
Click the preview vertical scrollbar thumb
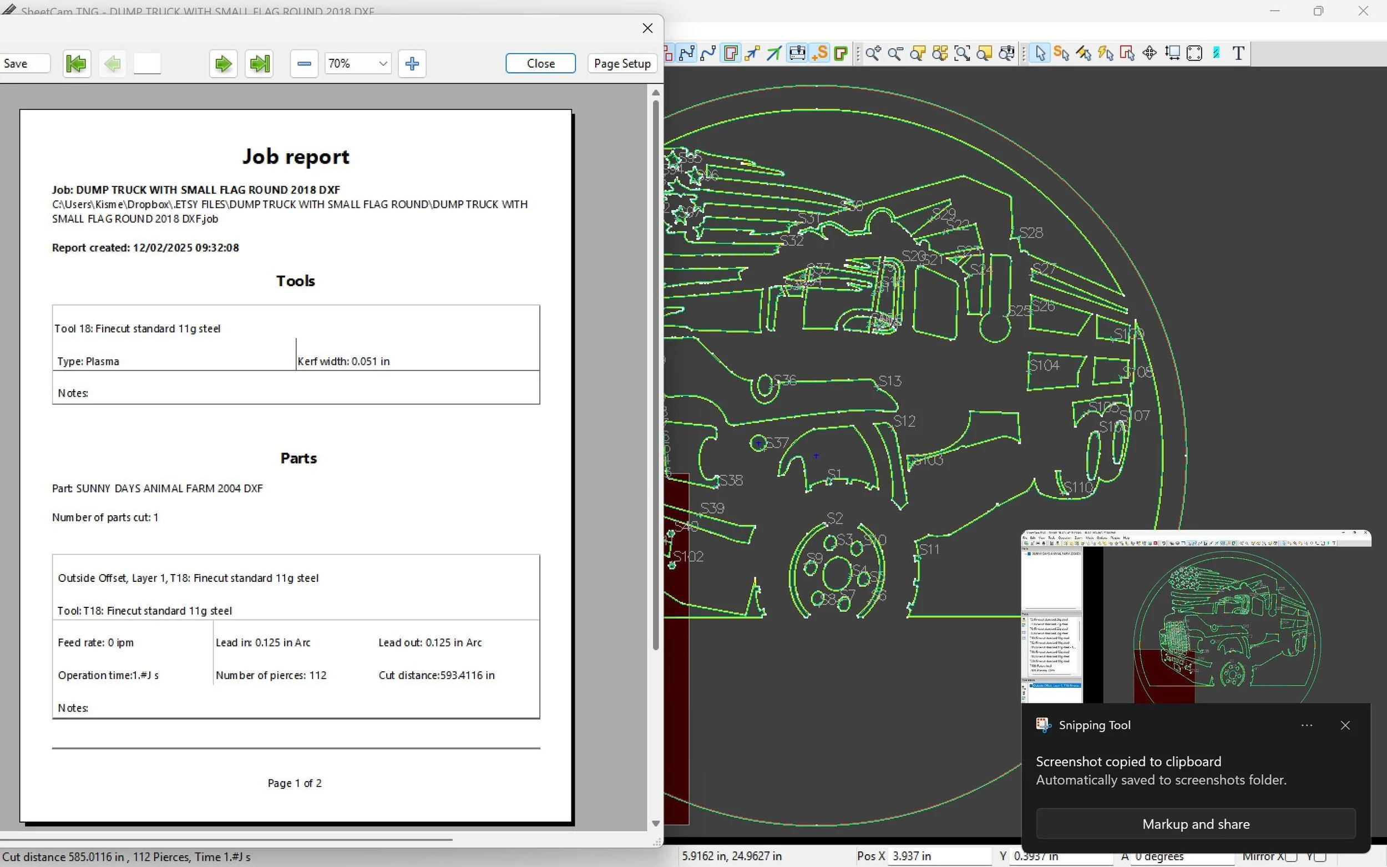pyautogui.click(x=655, y=373)
